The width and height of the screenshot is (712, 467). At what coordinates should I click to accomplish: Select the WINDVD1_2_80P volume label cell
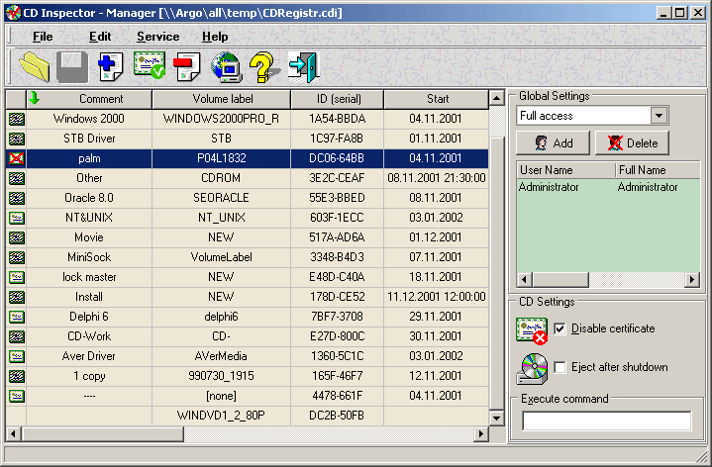tap(221, 416)
